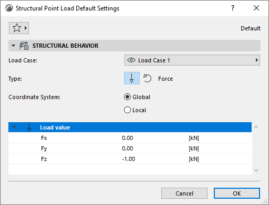
Task: Edit the Fz value -1.00
Action: coord(128,159)
